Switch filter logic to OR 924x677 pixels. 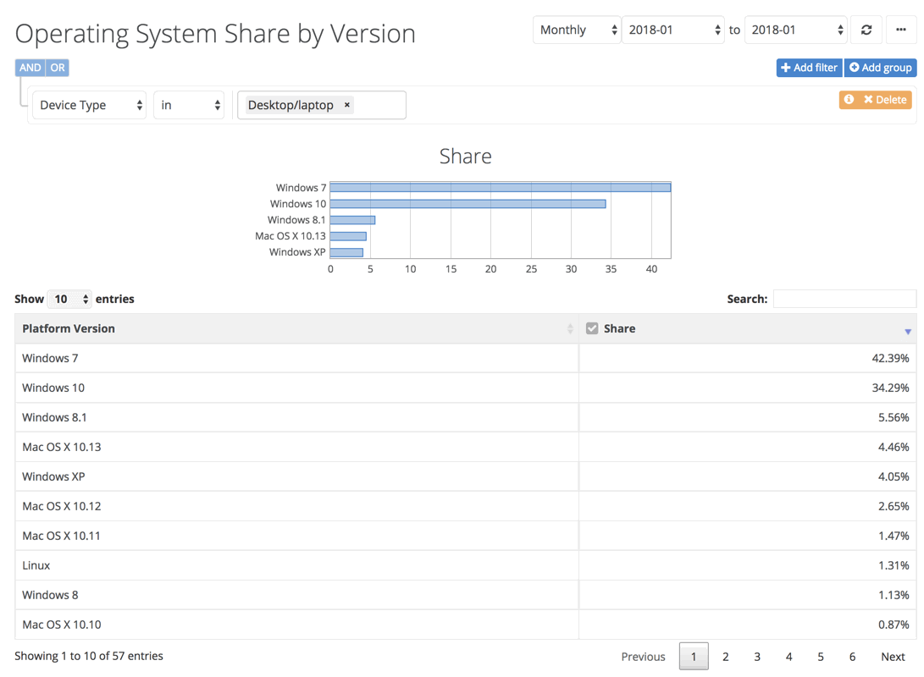point(58,67)
